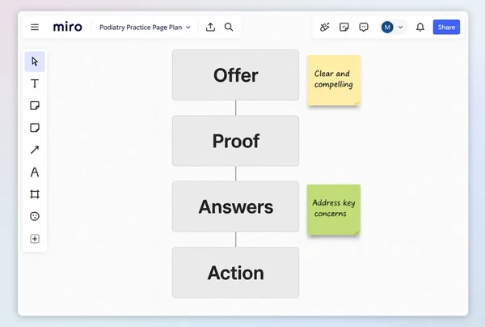
Task: Click the Share button
Action: (446, 28)
